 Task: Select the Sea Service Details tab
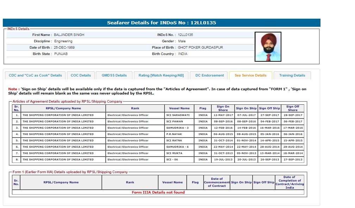point(250,75)
